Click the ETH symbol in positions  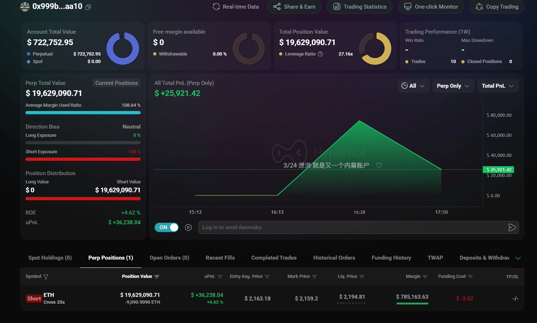pyautogui.click(x=48, y=295)
